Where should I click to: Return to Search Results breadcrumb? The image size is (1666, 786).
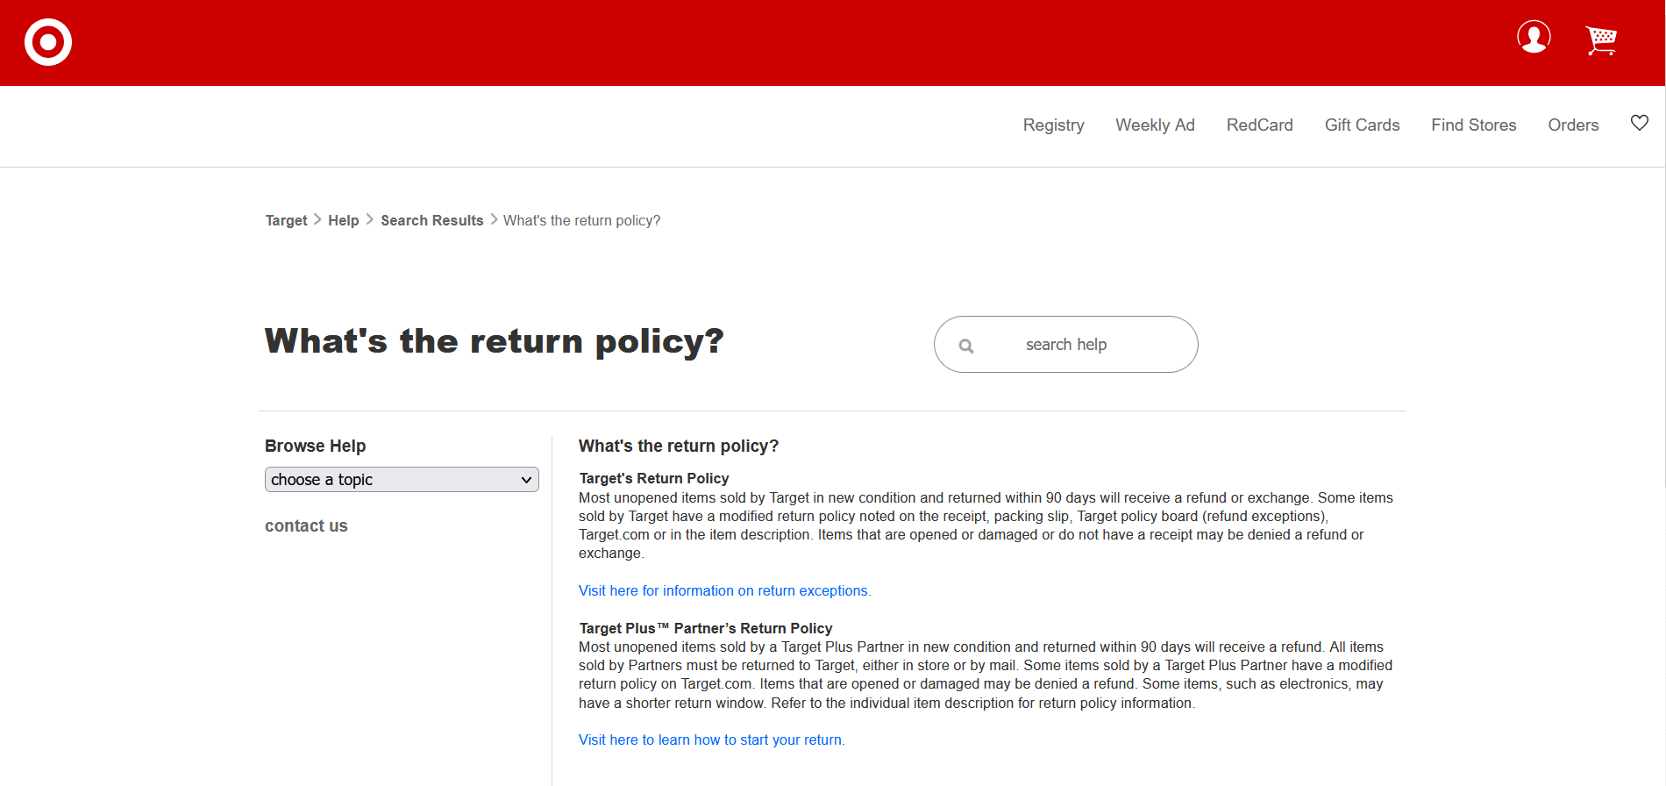[431, 221]
